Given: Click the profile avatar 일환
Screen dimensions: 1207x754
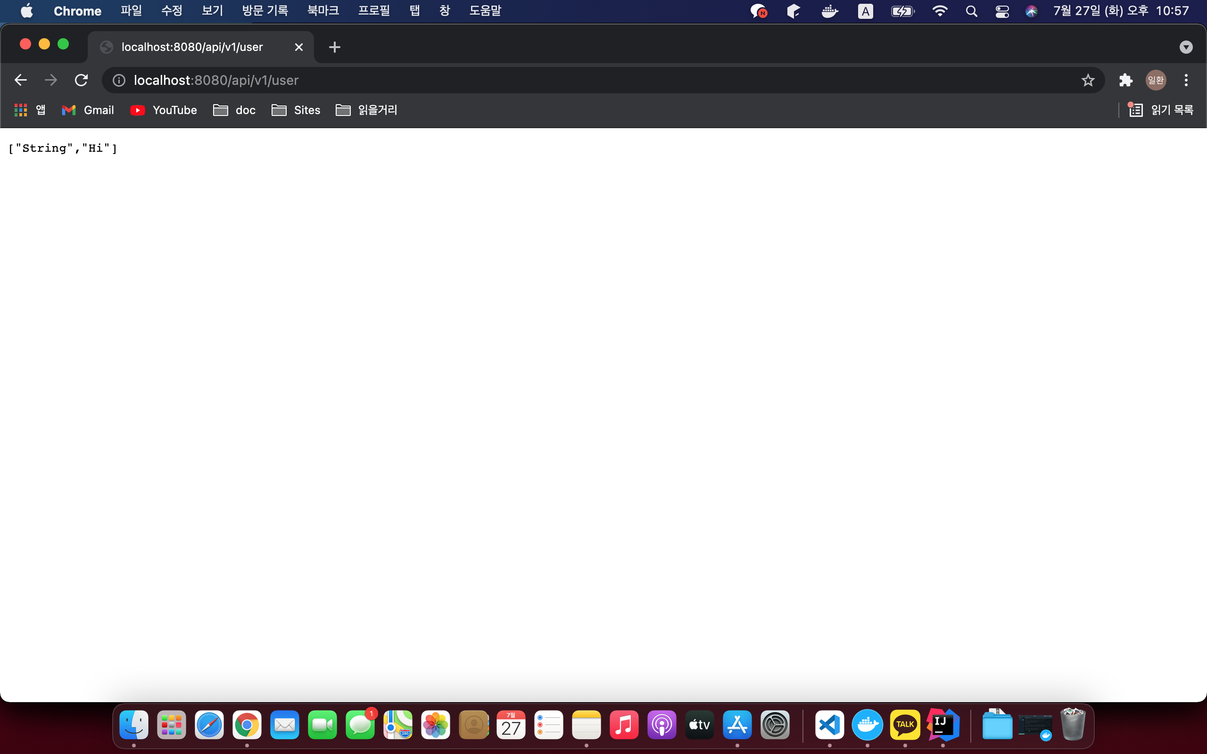Looking at the screenshot, I should (x=1156, y=80).
